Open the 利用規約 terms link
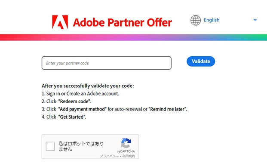The height and width of the screenshot is (166, 267). (129, 156)
